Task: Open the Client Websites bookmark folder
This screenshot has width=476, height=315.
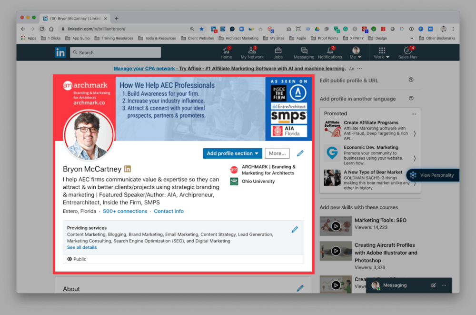Action: pos(198,38)
